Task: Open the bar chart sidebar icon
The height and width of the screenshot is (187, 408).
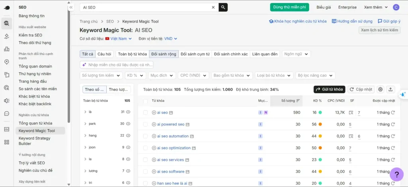Action: [x=7, y=49]
